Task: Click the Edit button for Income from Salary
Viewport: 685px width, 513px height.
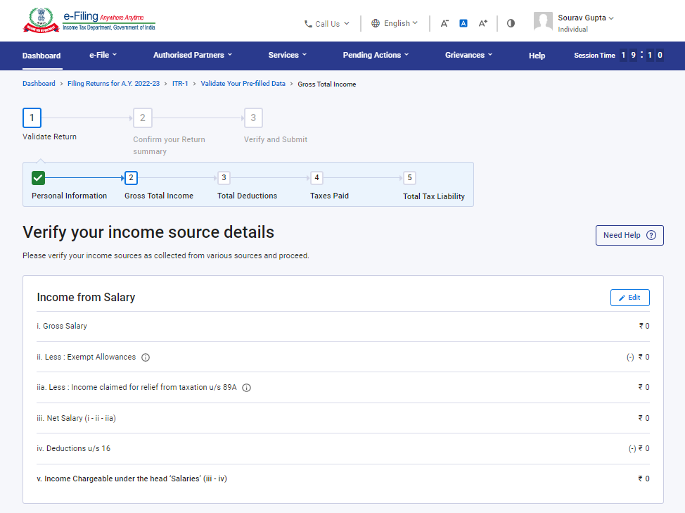Action: [x=630, y=298]
